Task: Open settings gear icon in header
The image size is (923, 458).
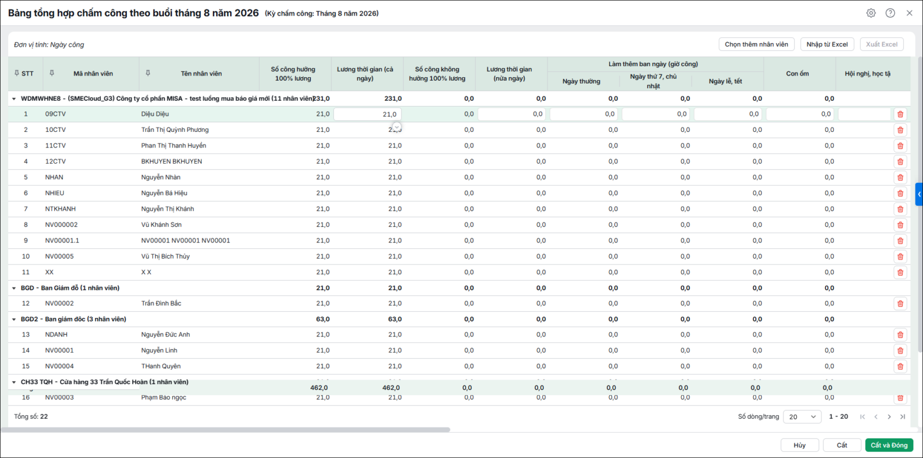Action: pyautogui.click(x=871, y=13)
